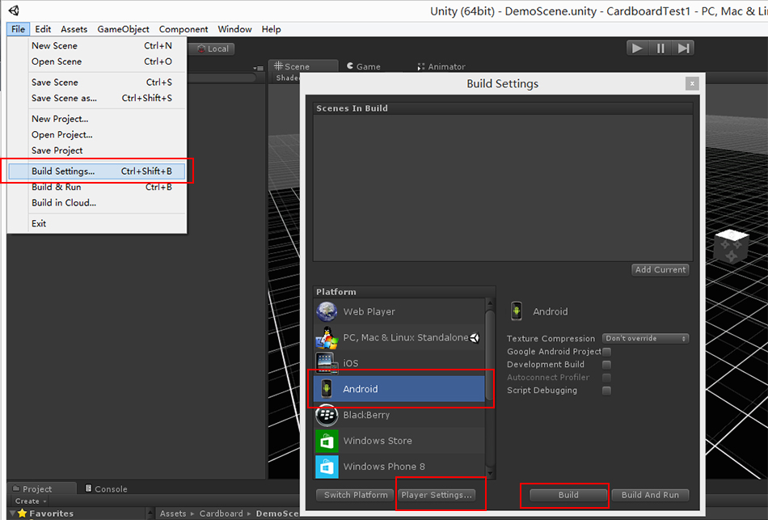
Task: Click the Favorites star icon
Action: click(x=22, y=514)
